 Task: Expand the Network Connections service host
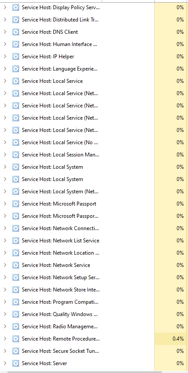click(x=5, y=228)
